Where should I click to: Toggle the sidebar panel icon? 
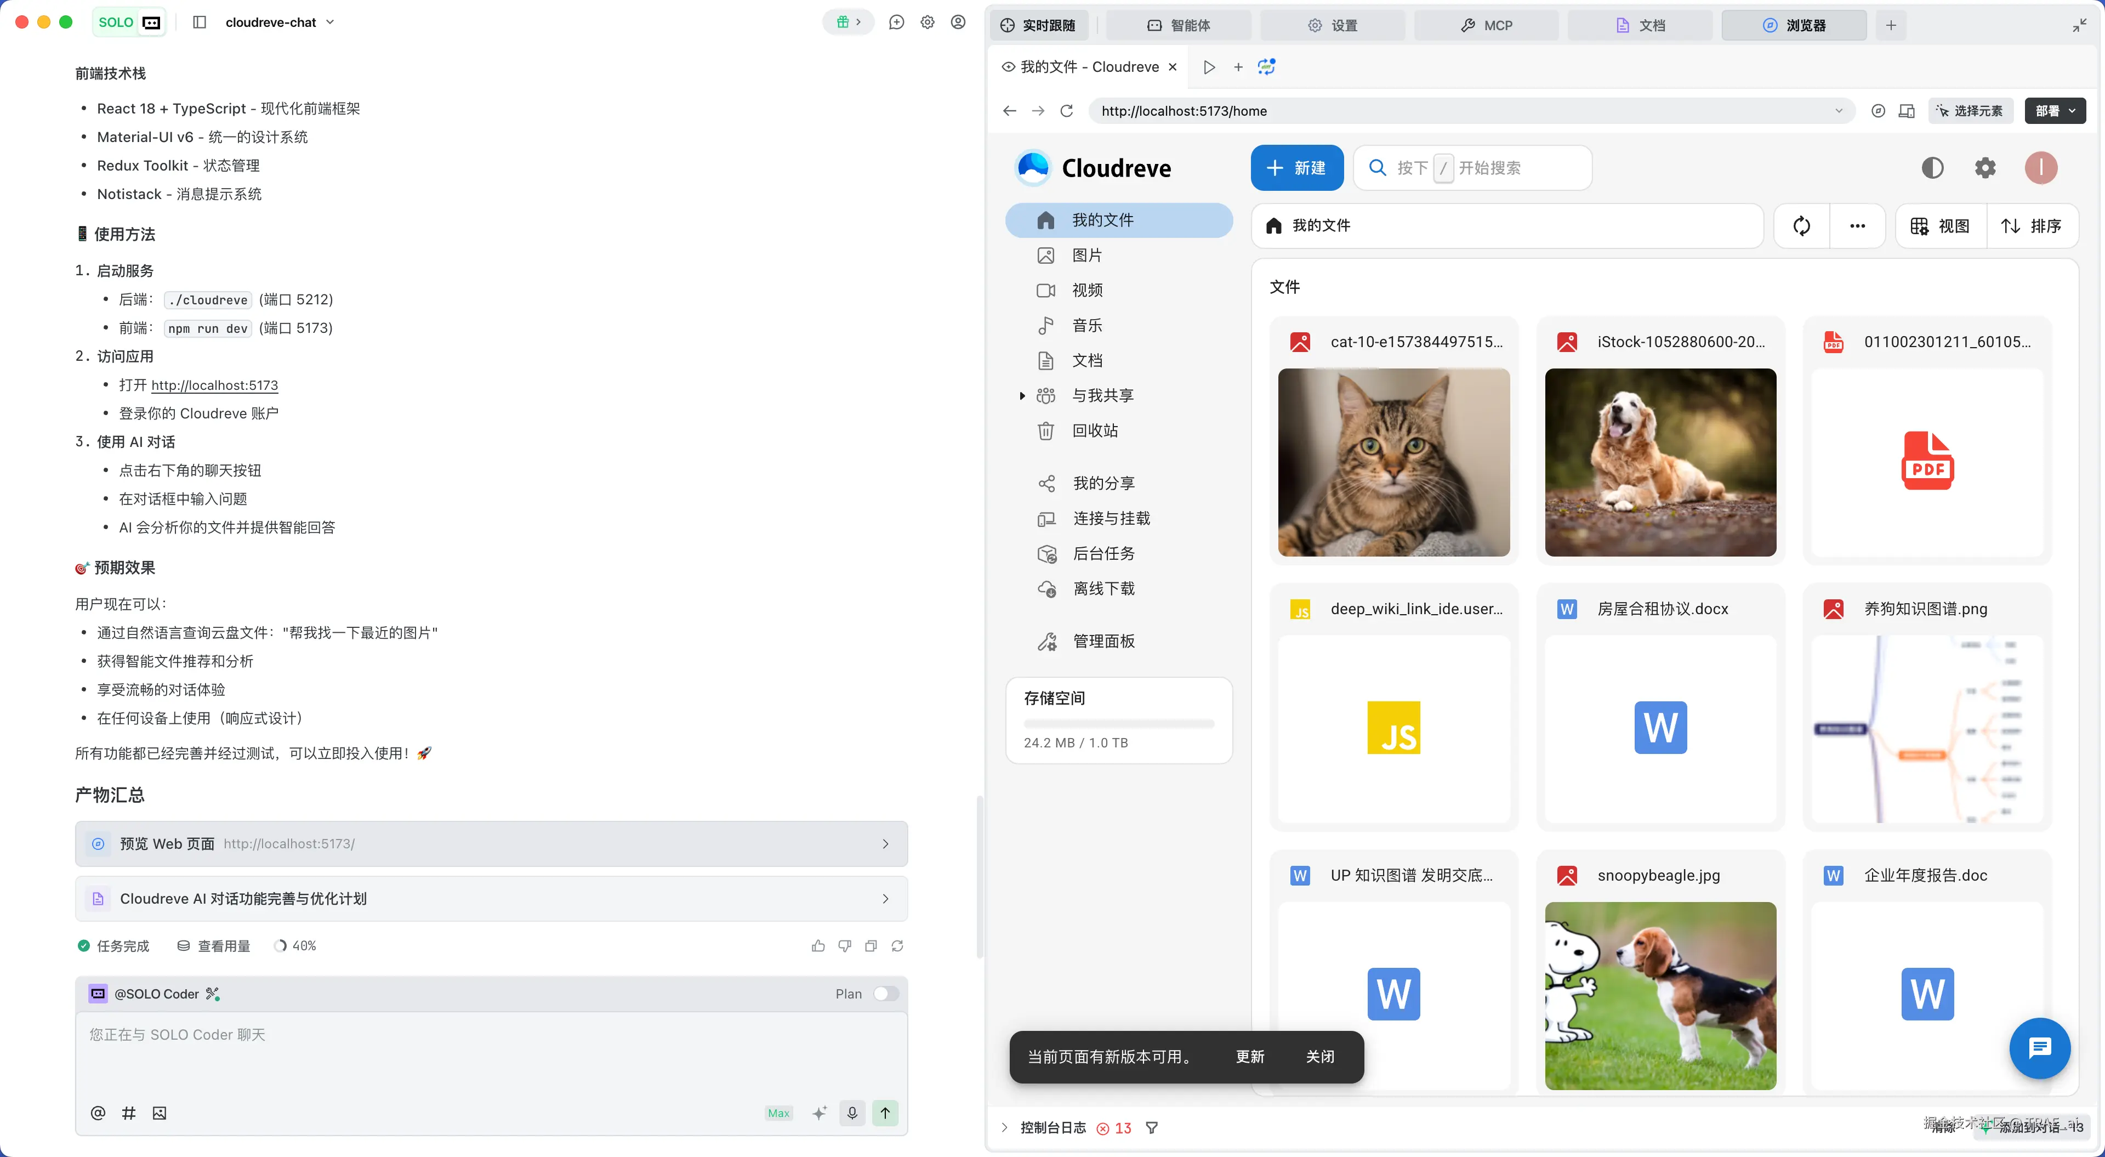(200, 22)
